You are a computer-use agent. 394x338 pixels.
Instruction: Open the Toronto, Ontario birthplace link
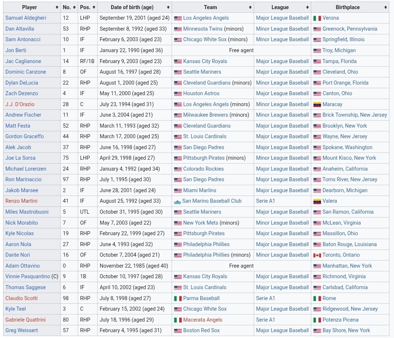(x=341, y=255)
